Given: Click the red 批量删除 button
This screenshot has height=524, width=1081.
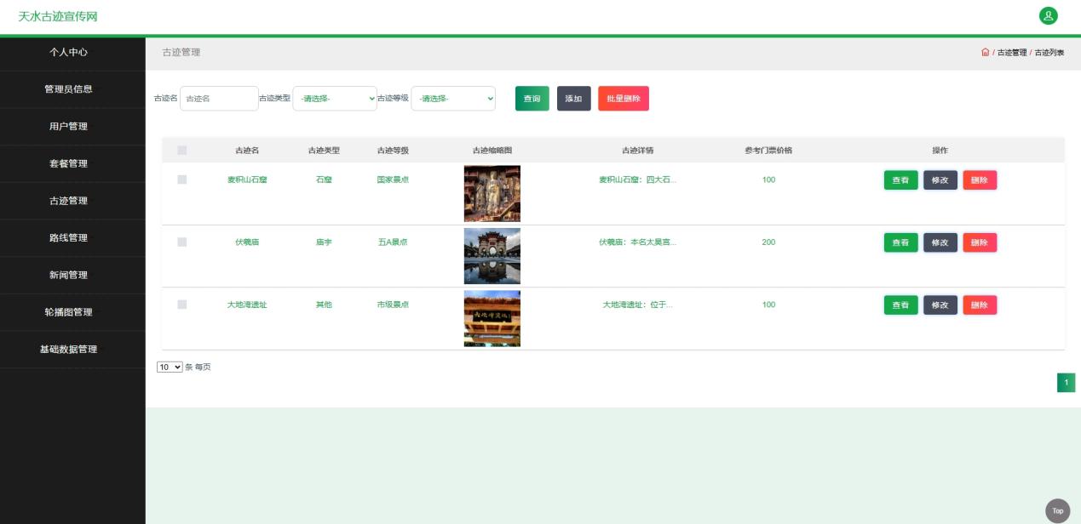Looking at the screenshot, I should pyautogui.click(x=623, y=98).
